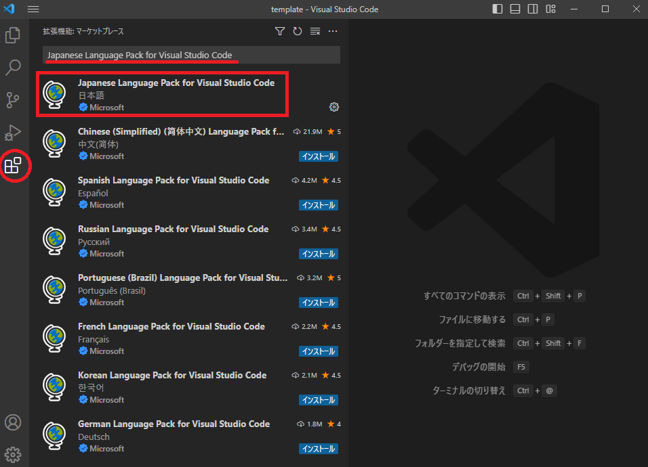Image resolution: width=648 pixels, height=467 pixels.
Task: Open the Explorer view in activity bar
Action: (13, 35)
